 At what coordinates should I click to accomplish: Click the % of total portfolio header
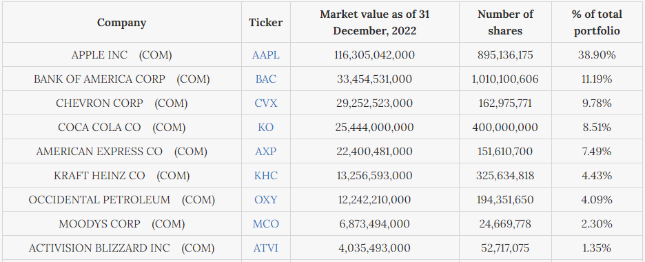click(597, 22)
